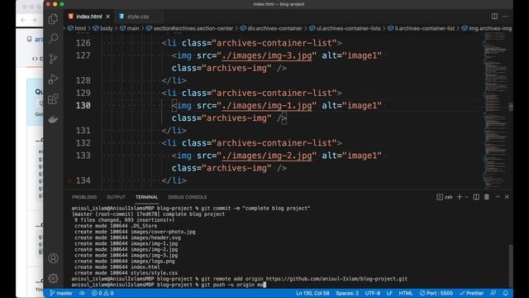Open the errors and warnings count

pos(102,293)
